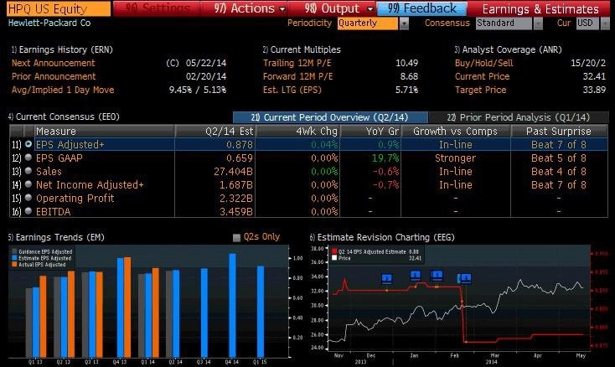Click the Measure column header
615x367 pixels.
pos(105,131)
